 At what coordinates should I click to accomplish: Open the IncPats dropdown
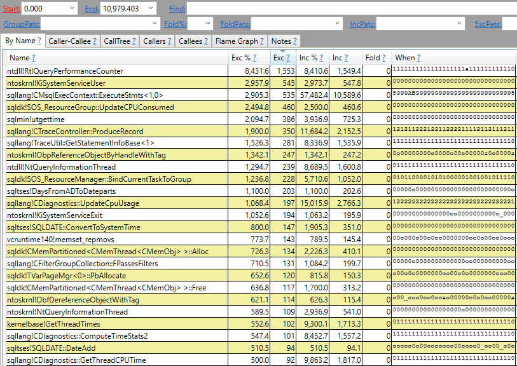pos(459,24)
